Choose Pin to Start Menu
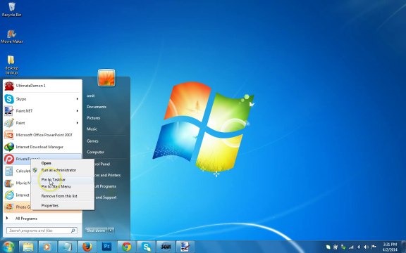The height and width of the screenshot is (253, 406). coord(63,186)
